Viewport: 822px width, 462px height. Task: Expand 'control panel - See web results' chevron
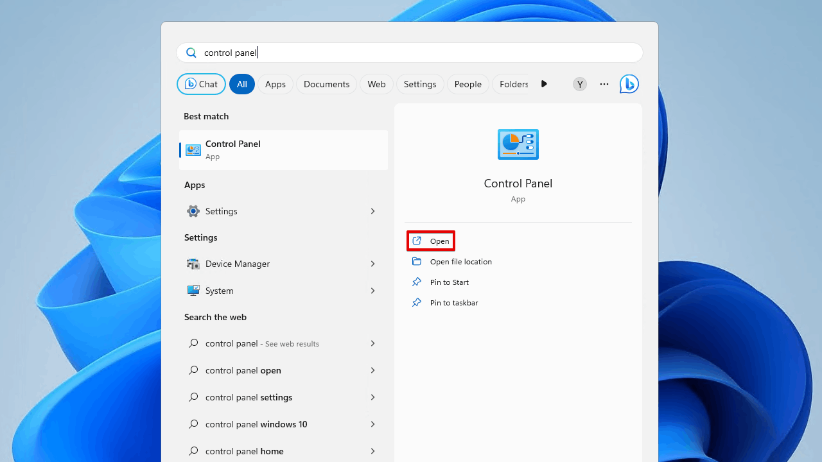(372, 343)
